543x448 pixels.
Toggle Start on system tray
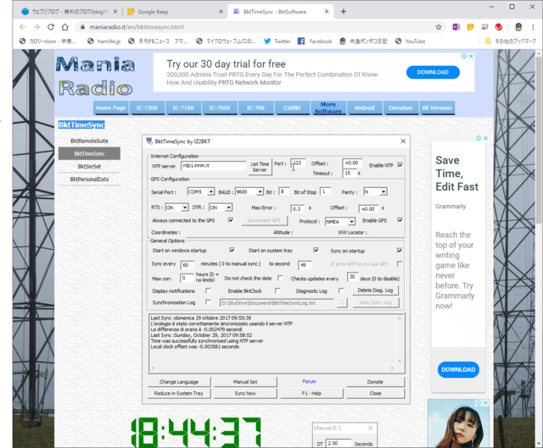[x=316, y=250]
